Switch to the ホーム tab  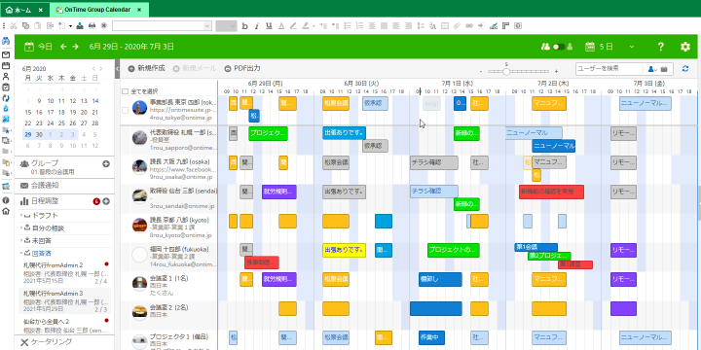pyautogui.click(x=24, y=10)
